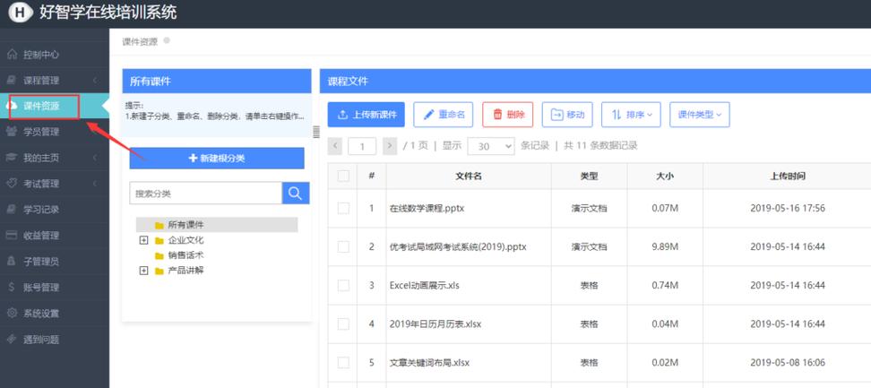
Task: Check the box for 在线数学课程.pptx
Action: pos(344,208)
